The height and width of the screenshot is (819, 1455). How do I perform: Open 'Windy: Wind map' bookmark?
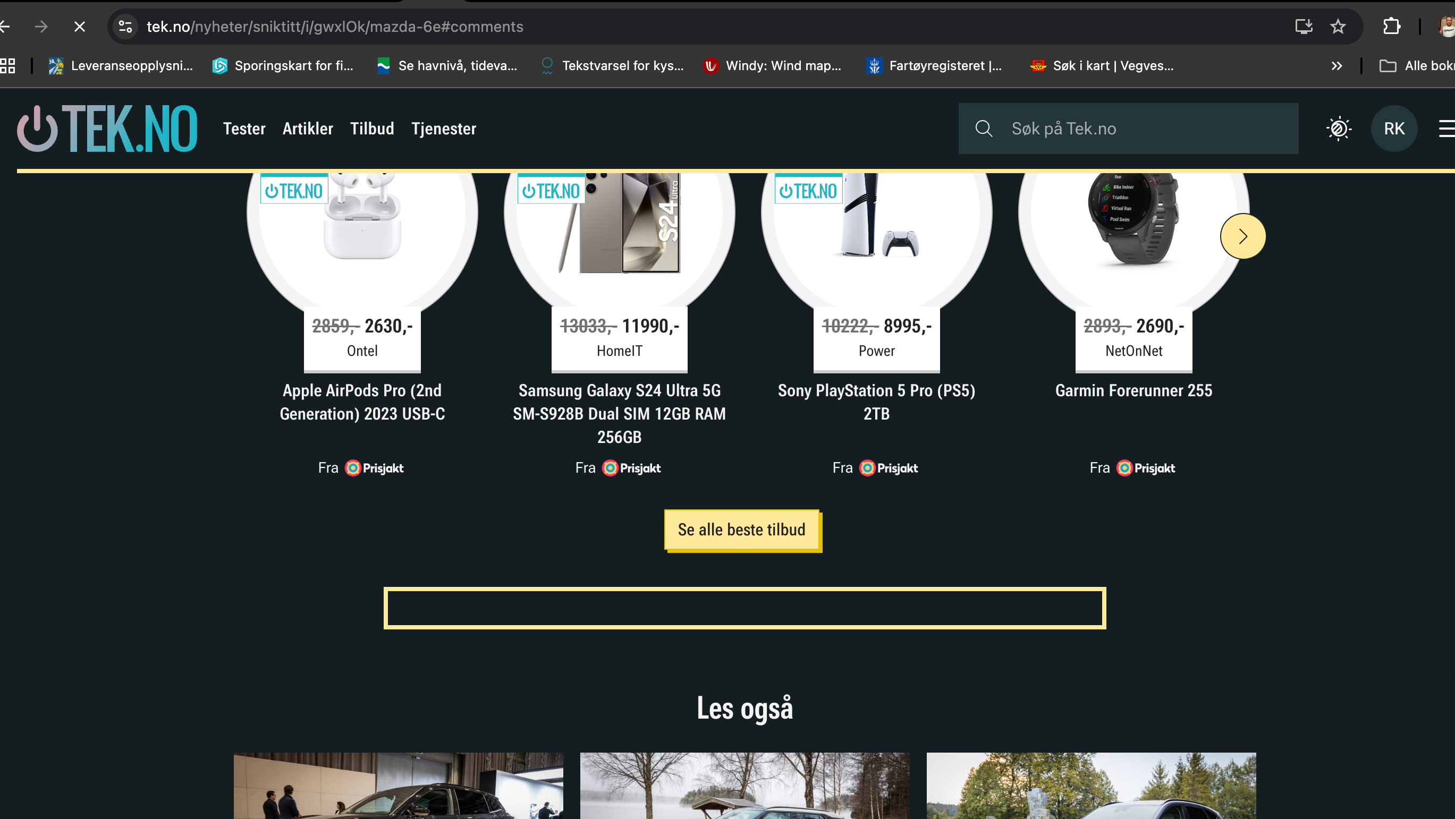pyautogui.click(x=772, y=66)
